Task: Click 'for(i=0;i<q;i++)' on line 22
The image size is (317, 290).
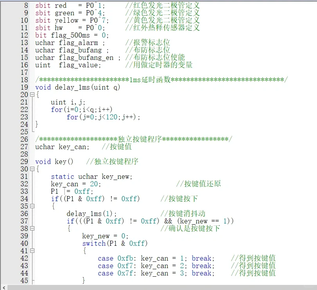Action: point(82,110)
